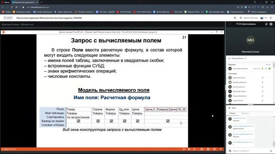
Task: Go back with the browser back arrow
Action: tap(3, 7)
